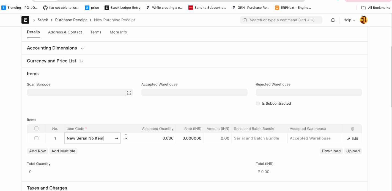Check the row 1 item checkbox
Viewport: 392px width, 191px height.
36,138
